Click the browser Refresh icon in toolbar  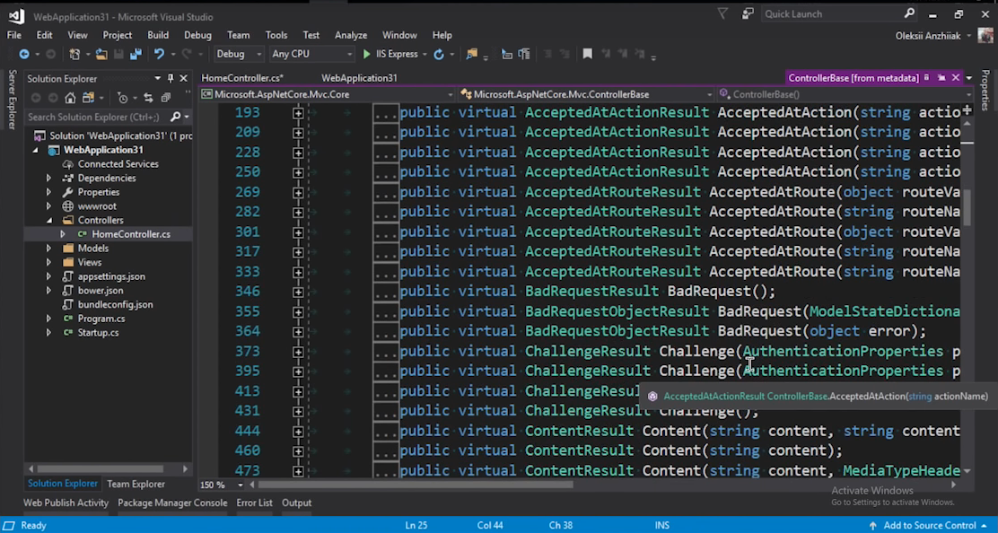coord(439,55)
